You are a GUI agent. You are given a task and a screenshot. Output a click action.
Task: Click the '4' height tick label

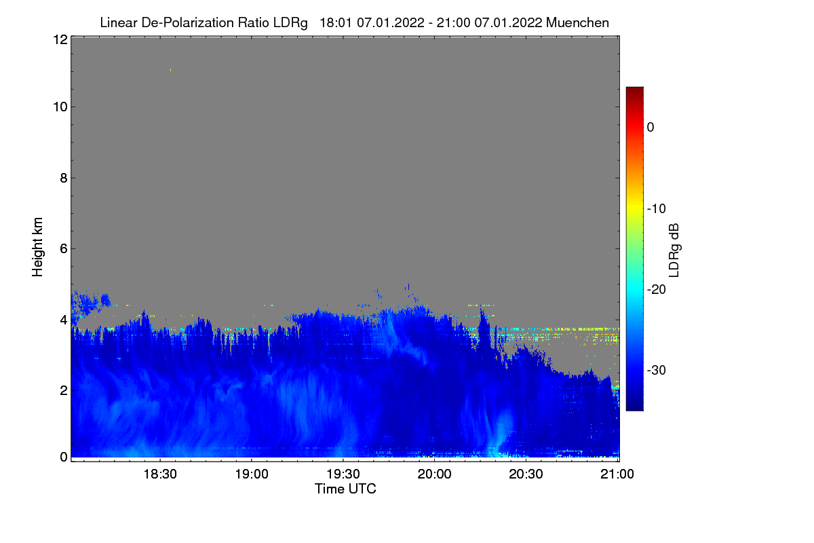[x=62, y=319]
